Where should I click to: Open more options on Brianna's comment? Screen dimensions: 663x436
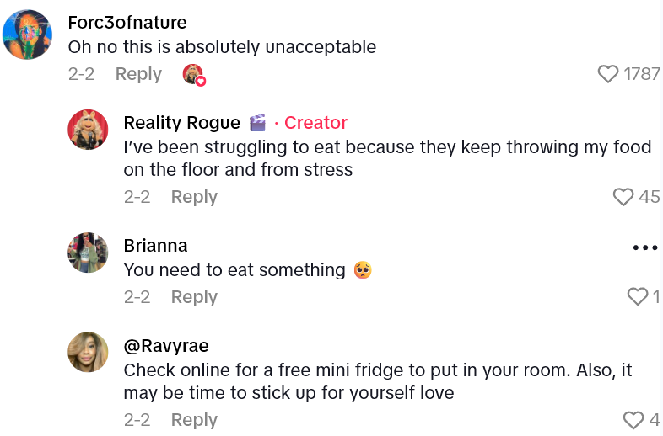click(644, 247)
